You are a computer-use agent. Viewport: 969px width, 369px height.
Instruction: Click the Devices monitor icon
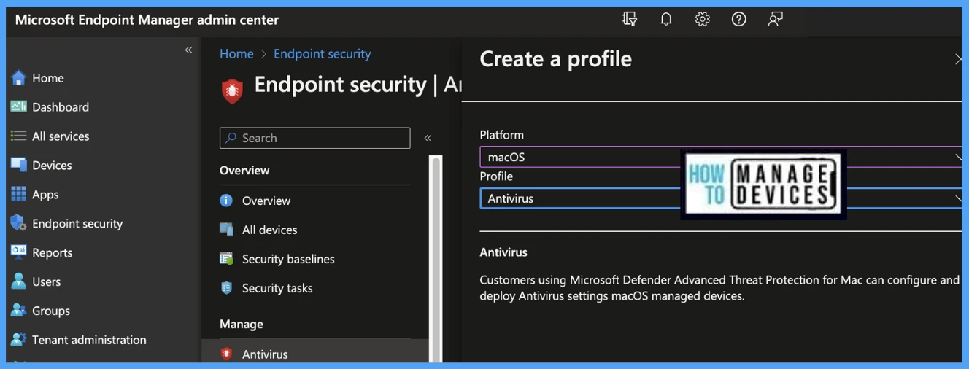coord(18,165)
